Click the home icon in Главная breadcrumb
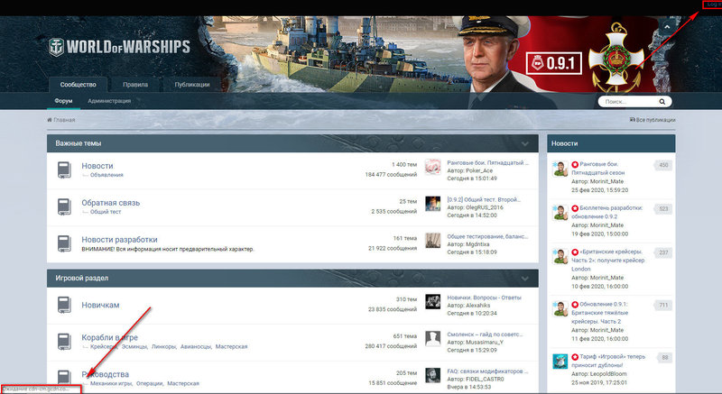 [x=50, y=120]
